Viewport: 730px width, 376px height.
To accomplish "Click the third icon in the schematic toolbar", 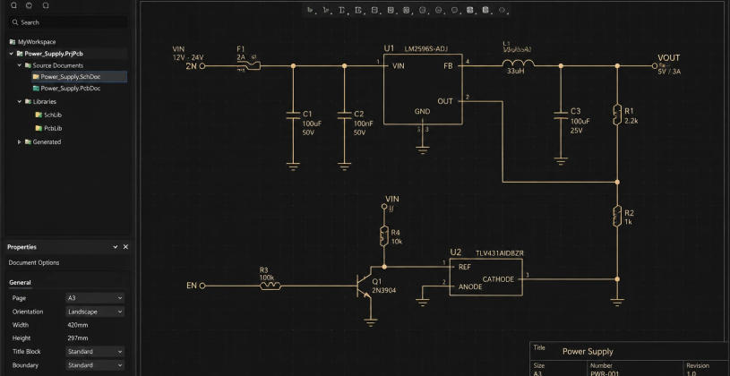I will [342, 10].
